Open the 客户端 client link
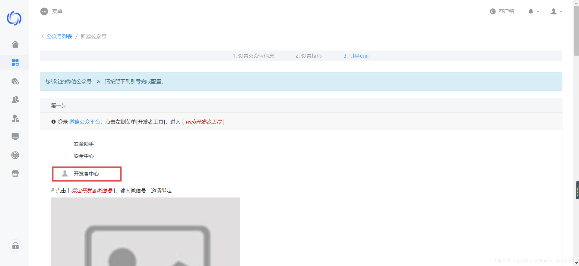The height and width of the screenshot is (266, 579). [502, 11]
